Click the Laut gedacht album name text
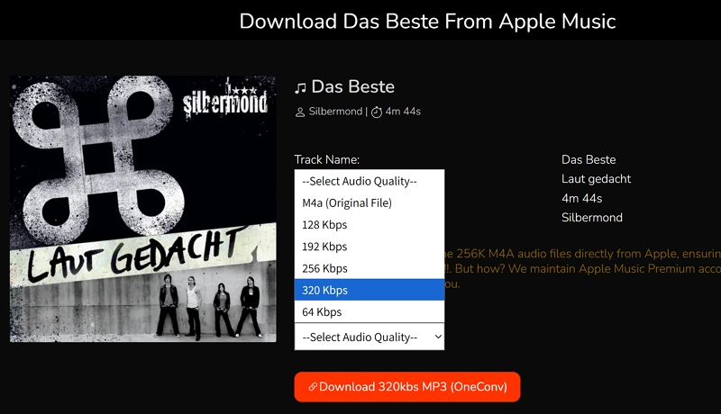 (x=596, y=179)
